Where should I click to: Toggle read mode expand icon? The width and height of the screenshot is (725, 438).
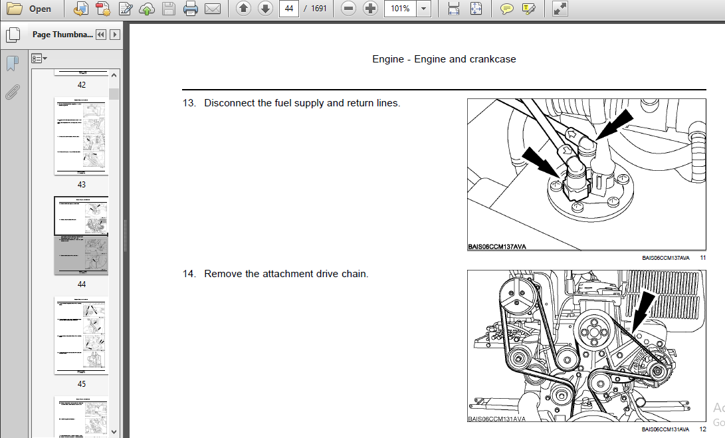tap(560, 9)
